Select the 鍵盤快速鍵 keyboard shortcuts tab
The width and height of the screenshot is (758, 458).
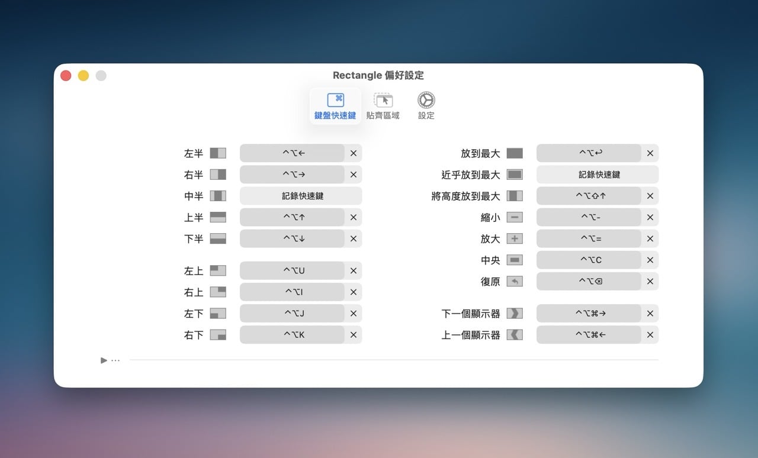click(x=335, y=107)
